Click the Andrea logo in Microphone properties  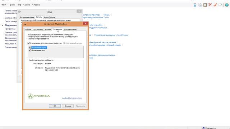click(x=39, y=96)
